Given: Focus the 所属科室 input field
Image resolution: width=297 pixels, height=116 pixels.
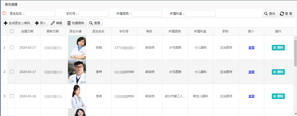Looking at the screenshot, I should (x=200, y=13).
